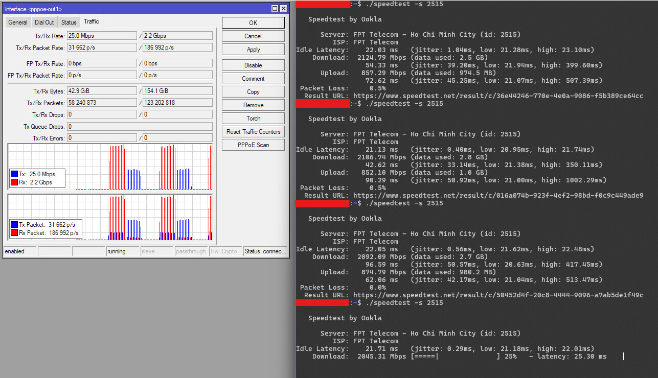Click the Tx Rate field showing 25.0 Mbps
This screenshot has height=378, width=658.
coord(102,36)
